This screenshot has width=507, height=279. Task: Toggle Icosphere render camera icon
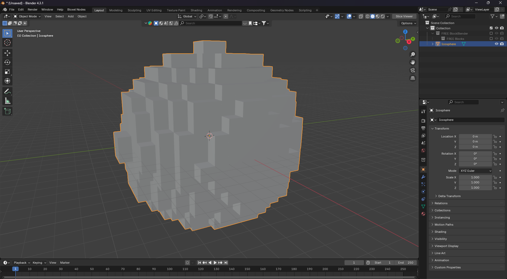coord(502,44)
